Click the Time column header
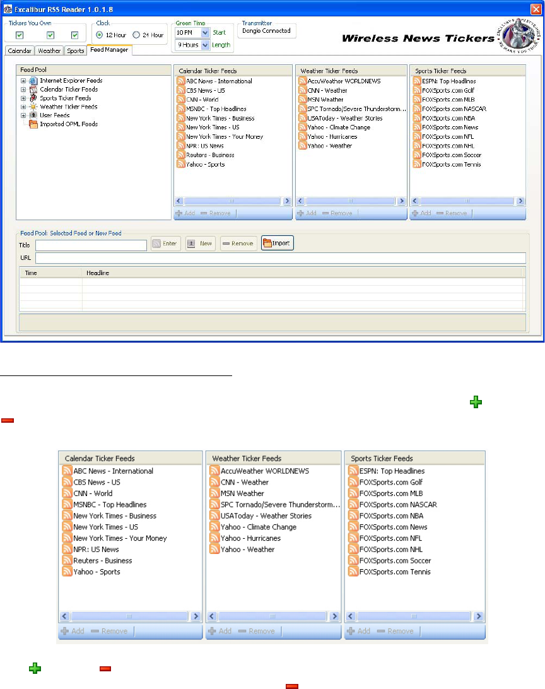 [51, 273]
